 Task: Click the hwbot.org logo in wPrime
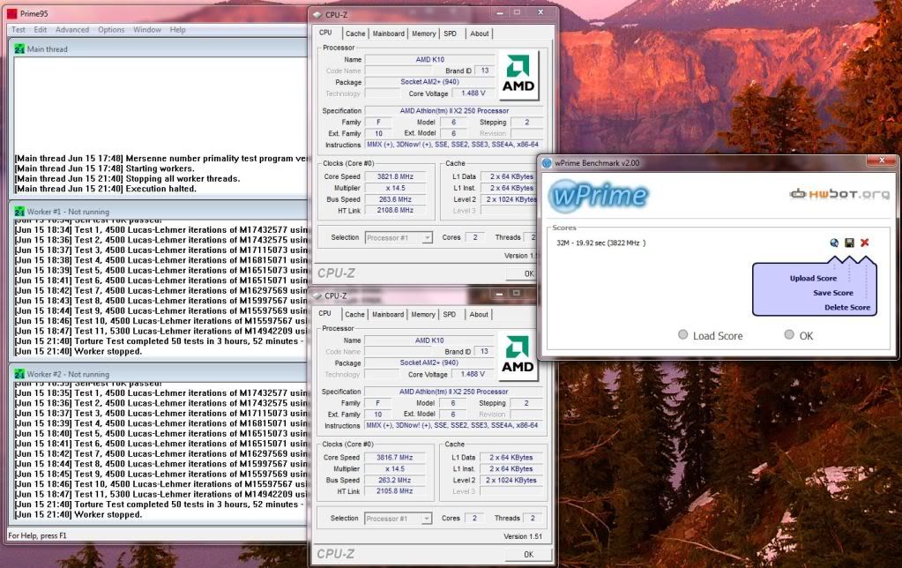coord(839,194)
